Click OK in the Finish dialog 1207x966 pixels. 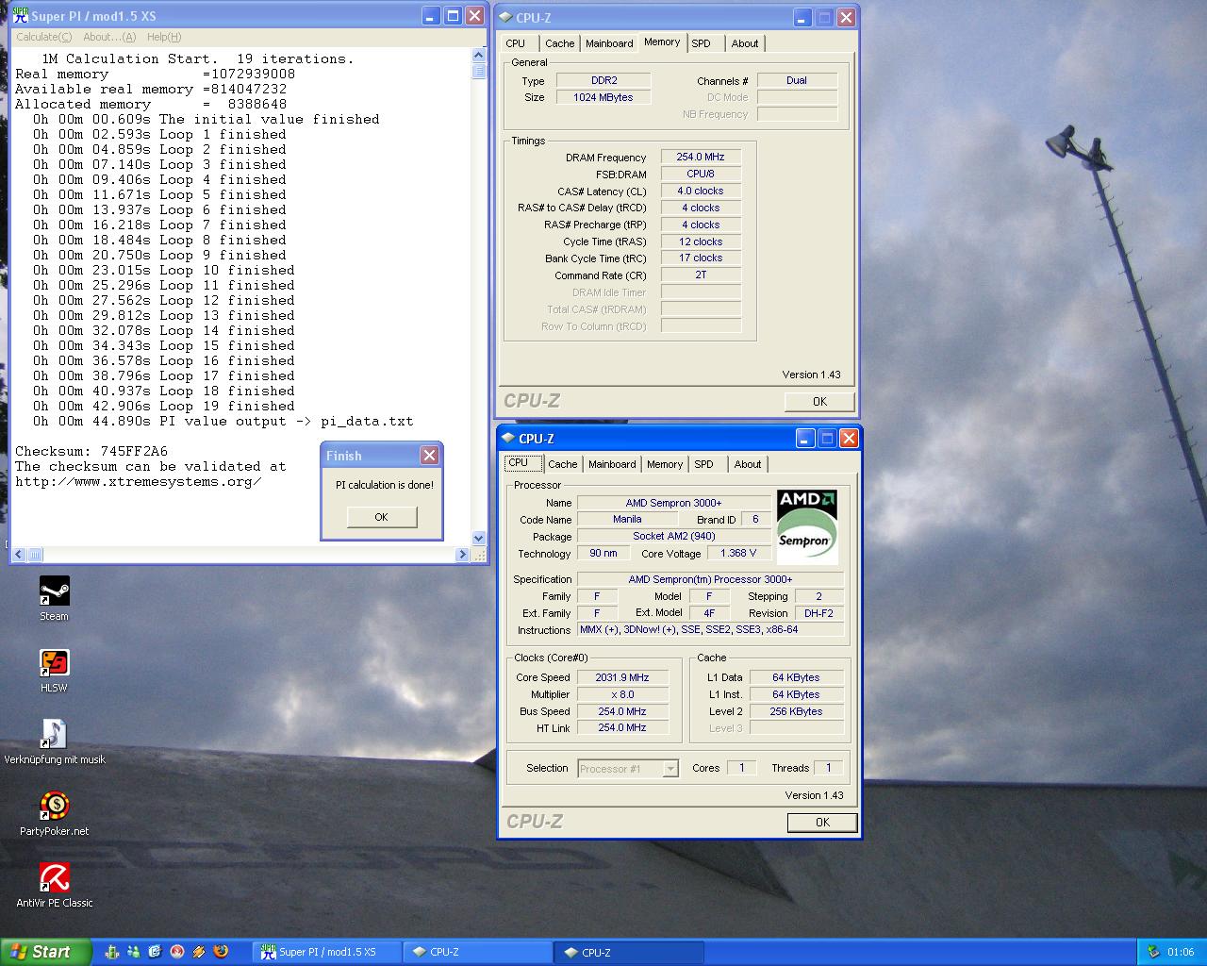pyautogui.click(x=381, y=516)
